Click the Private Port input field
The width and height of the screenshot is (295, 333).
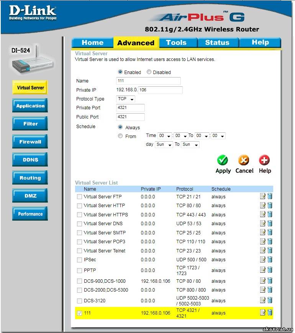coord(130,108)
